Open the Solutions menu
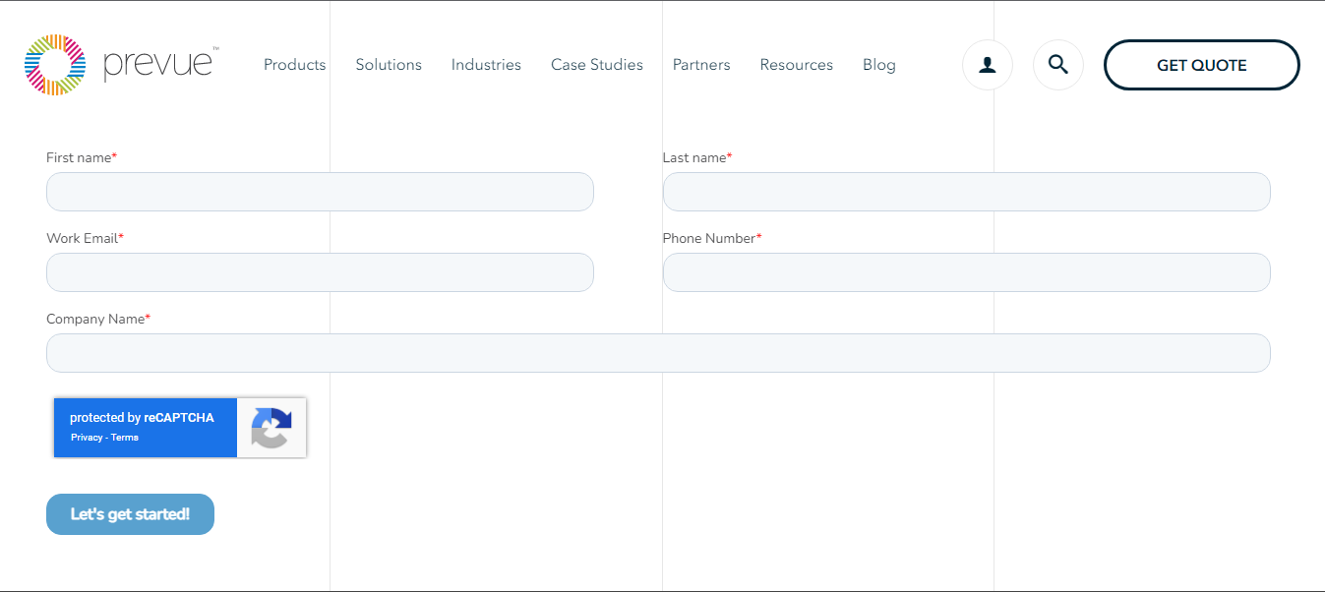Viewport: 1325px width, 592px height. [389, 64]
